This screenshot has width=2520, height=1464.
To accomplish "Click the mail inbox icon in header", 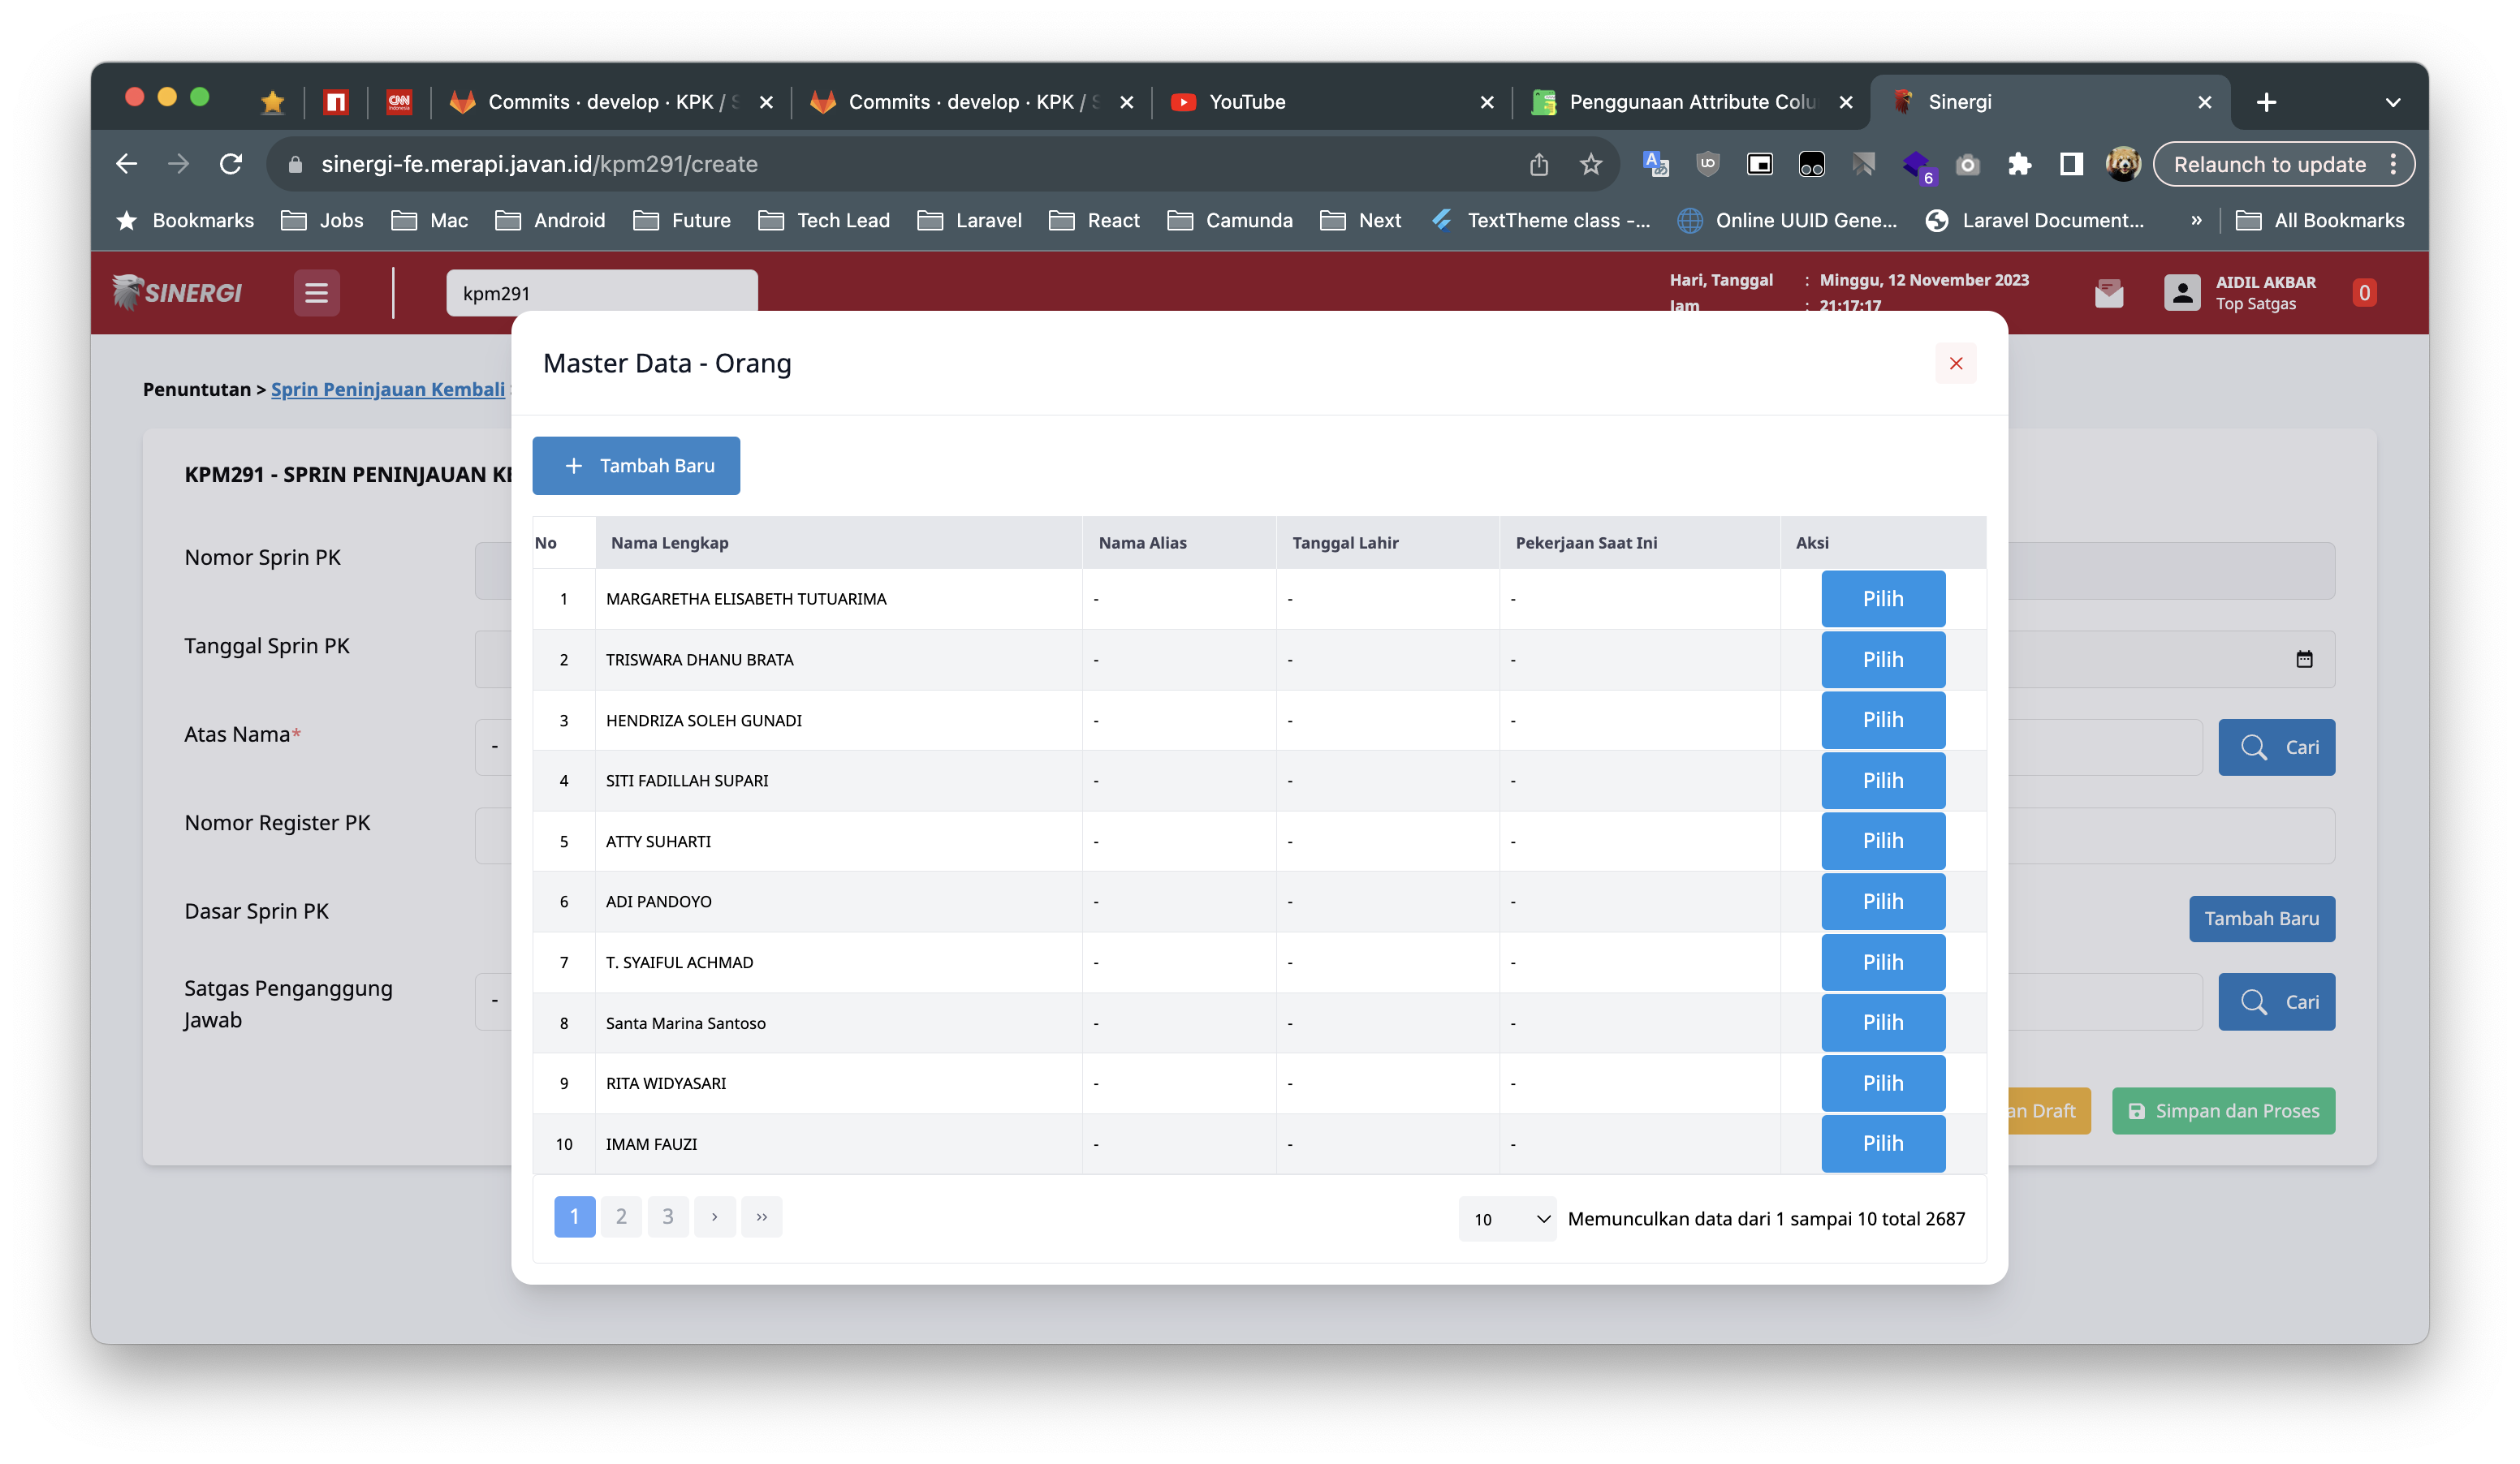I will (2108, 293).
